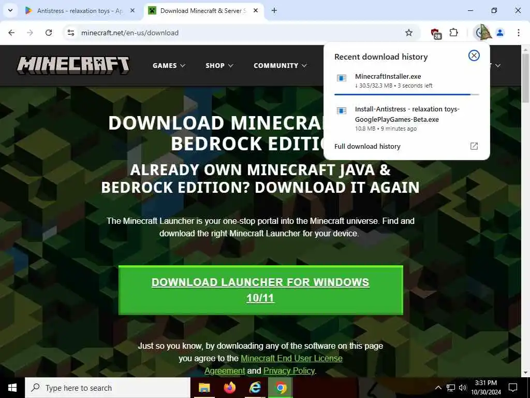Click the browser forward arrow

click(x=30, y=33)
